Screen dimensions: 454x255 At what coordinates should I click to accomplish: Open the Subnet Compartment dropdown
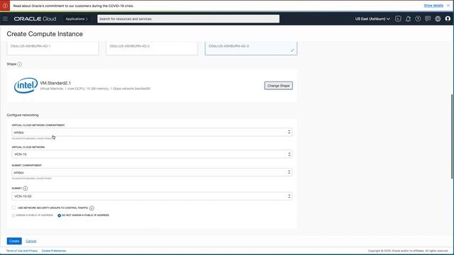coord(152,173)
